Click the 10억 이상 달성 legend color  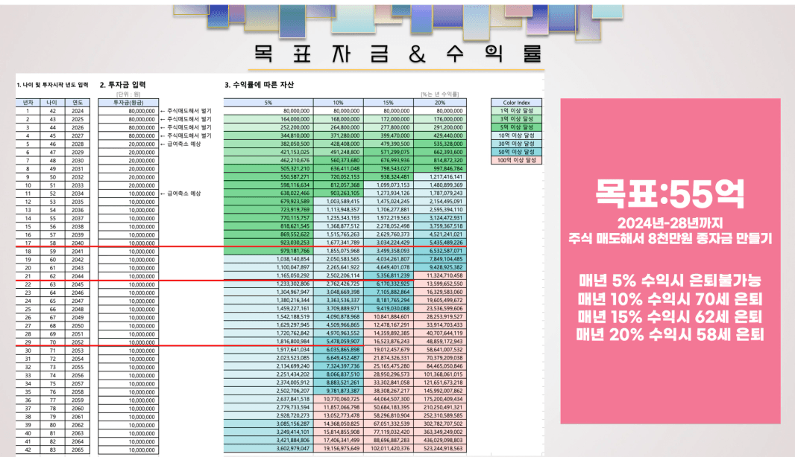517,135
